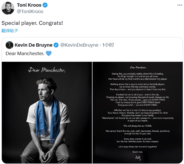Viewport: 184px width, 164px height.
Task: Select the "Special player. Congrats!" tweet text
Action: [x=32, y=23]
